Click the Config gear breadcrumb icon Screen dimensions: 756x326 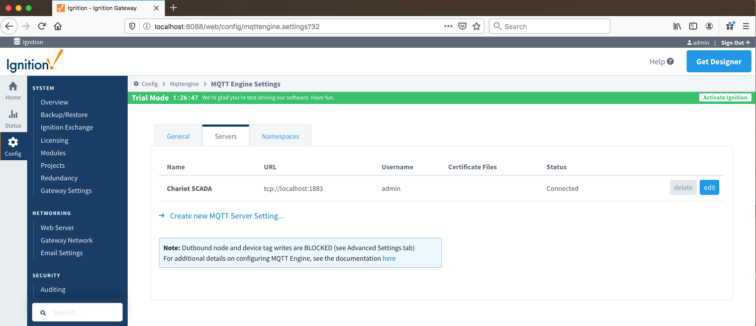click(136, 84)
